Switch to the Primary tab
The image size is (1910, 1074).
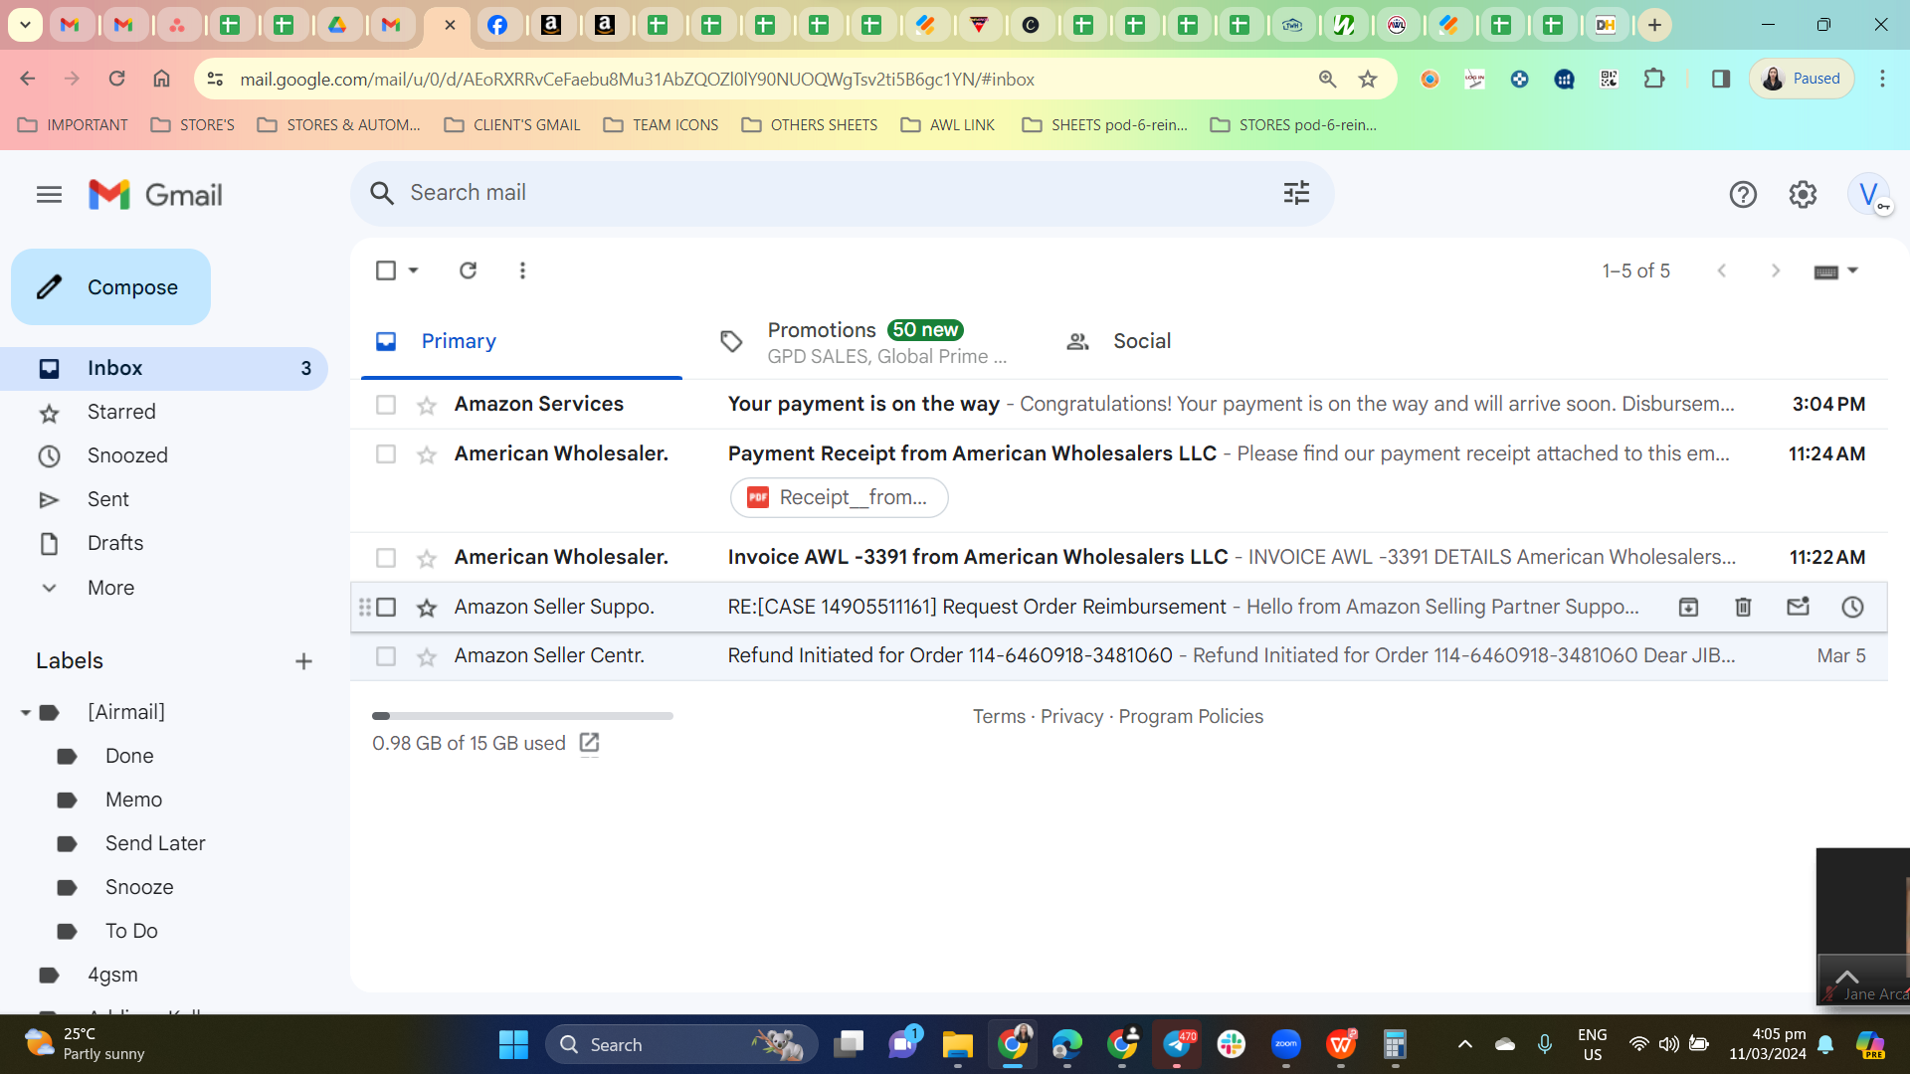click(521, 341)
